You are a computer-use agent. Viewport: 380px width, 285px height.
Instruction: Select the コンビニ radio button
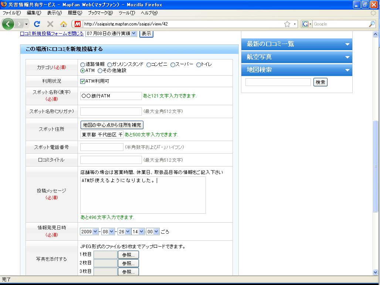(x=148, y=64)
